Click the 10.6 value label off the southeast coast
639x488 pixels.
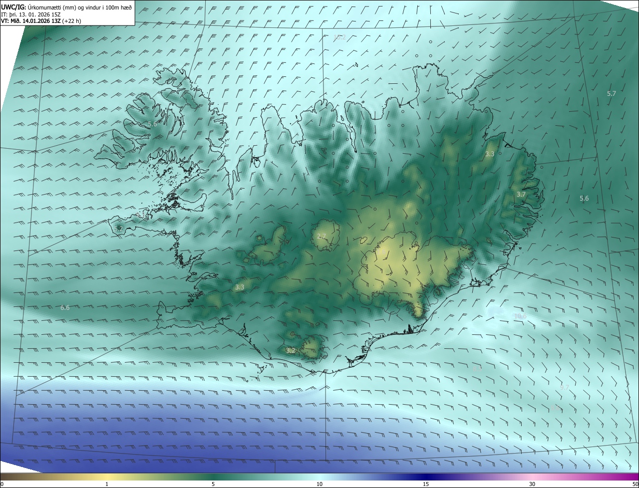point(520,316)
